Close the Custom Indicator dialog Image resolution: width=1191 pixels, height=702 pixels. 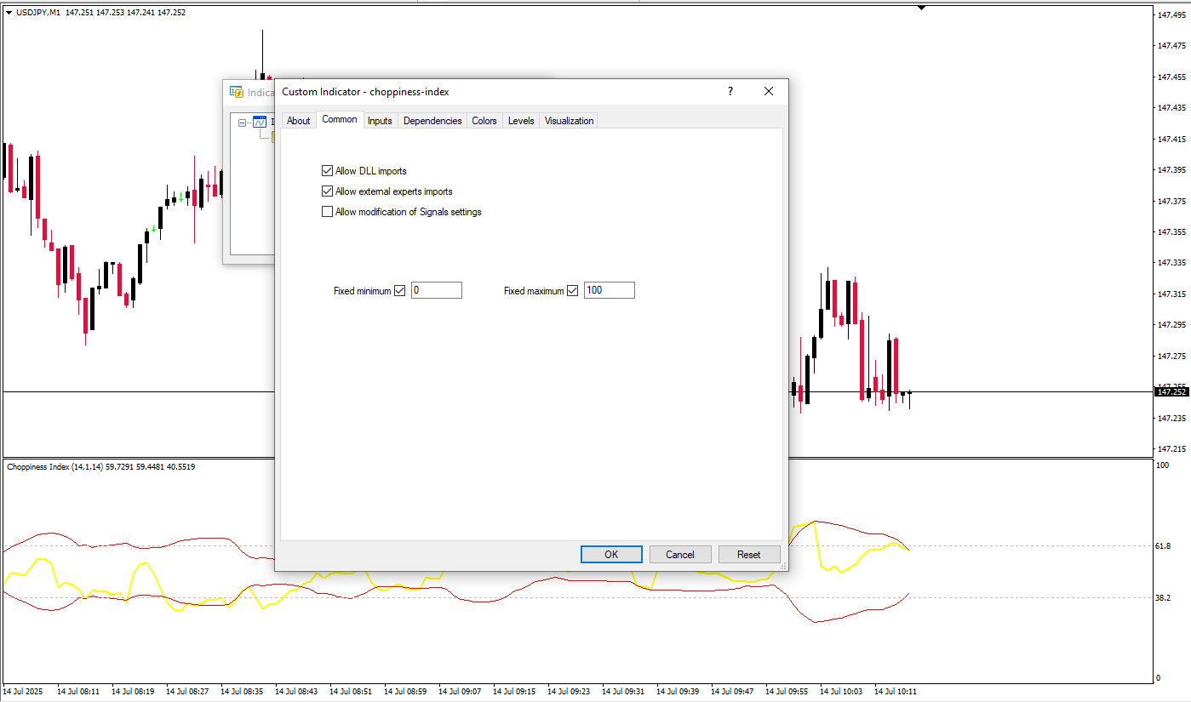[769, 92]
